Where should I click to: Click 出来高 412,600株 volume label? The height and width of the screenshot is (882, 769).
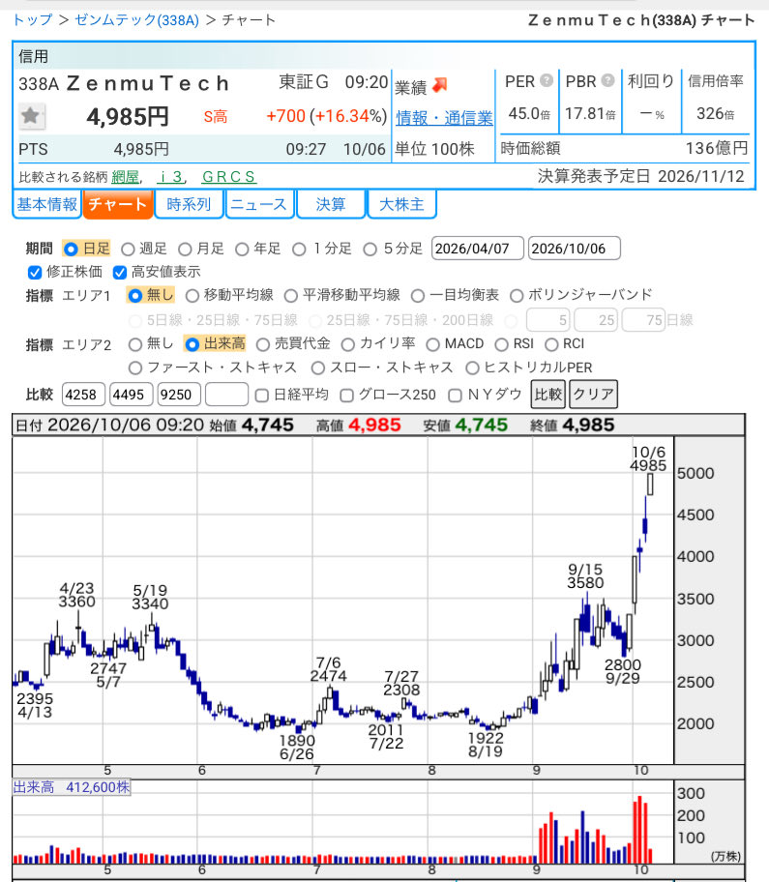pyautogui.click(x=72, y=787)
